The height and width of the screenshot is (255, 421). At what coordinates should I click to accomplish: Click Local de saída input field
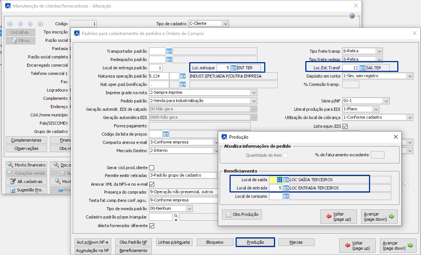276,180
